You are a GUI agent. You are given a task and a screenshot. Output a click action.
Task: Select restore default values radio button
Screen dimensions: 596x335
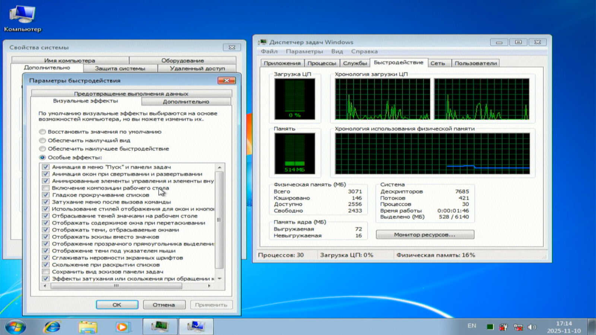point(42,132)
